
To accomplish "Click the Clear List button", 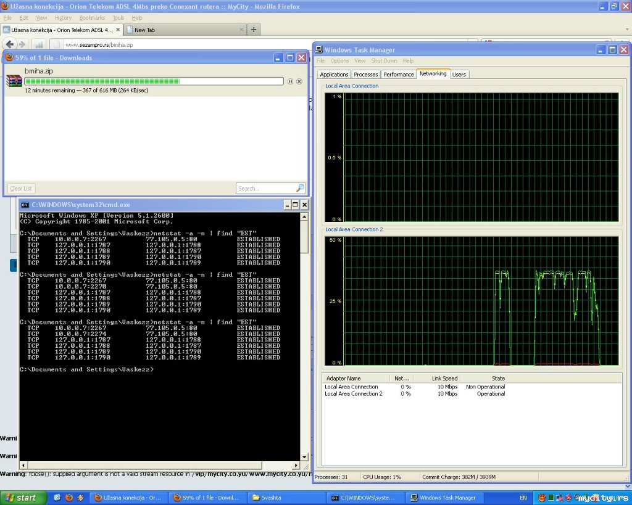I will tap(21, 188).
